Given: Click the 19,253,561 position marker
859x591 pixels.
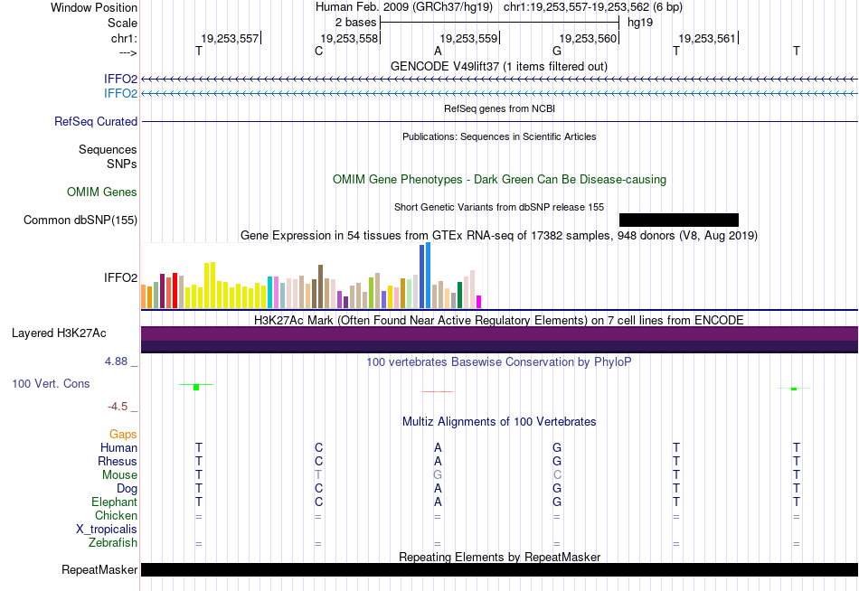Looking at the screenshot, I should pos(708,38).
